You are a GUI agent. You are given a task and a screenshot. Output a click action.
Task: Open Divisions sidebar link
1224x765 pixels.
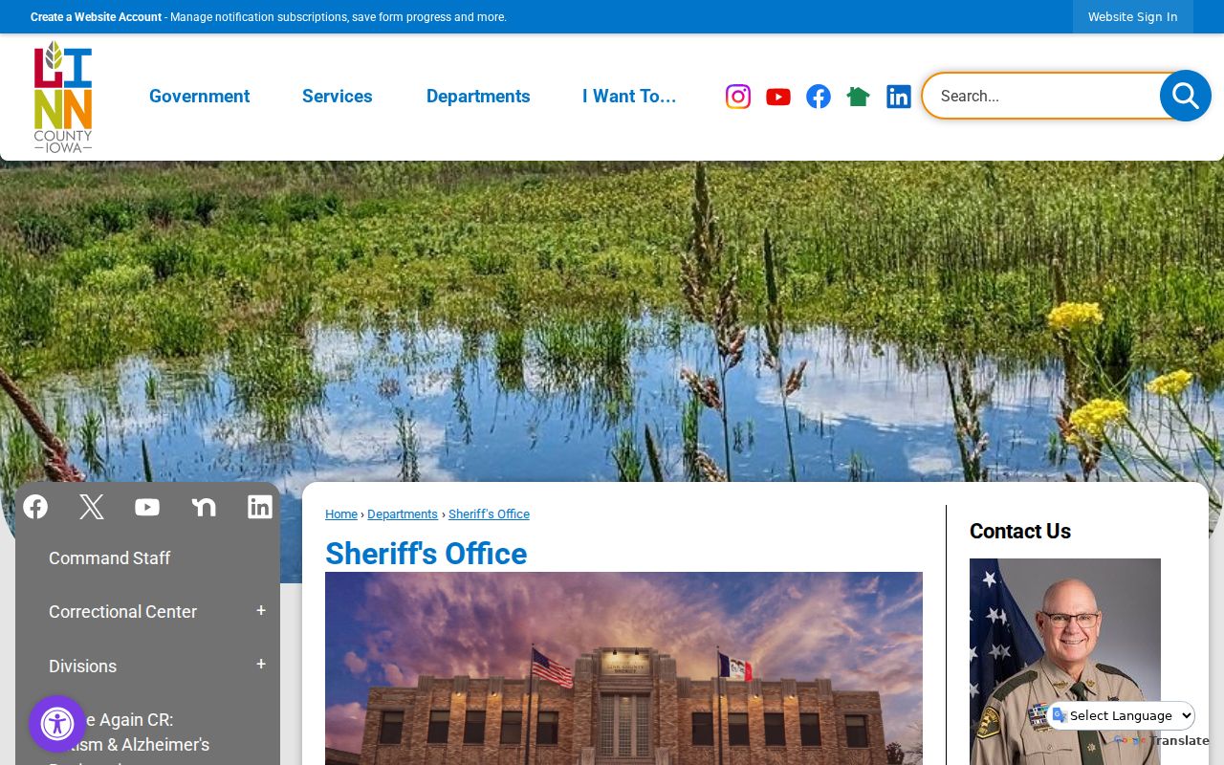[83, 667]
